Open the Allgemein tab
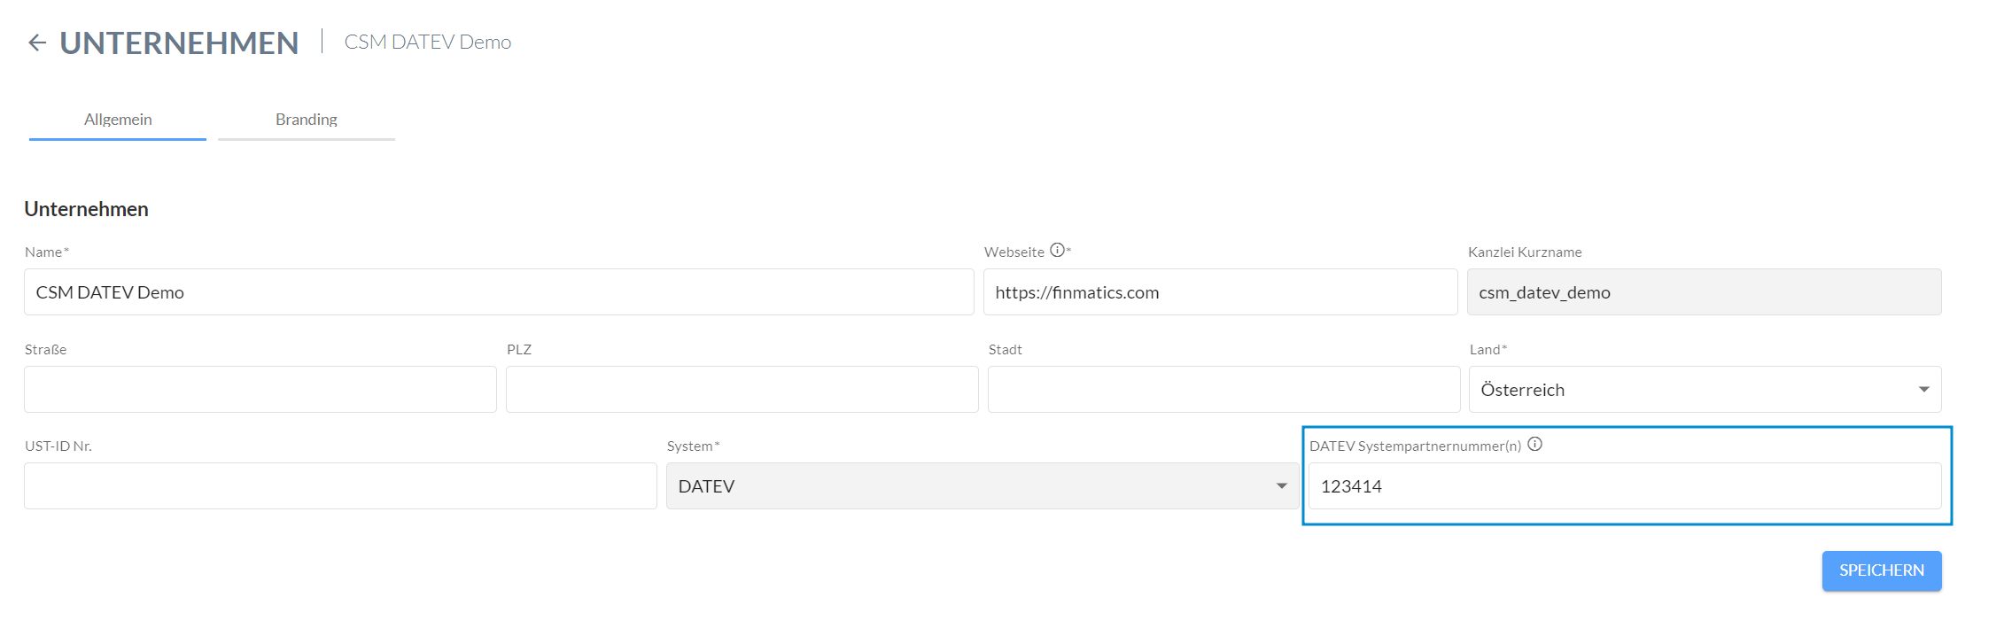Viewport: 2004px width, 644px height. coord(118,120)
